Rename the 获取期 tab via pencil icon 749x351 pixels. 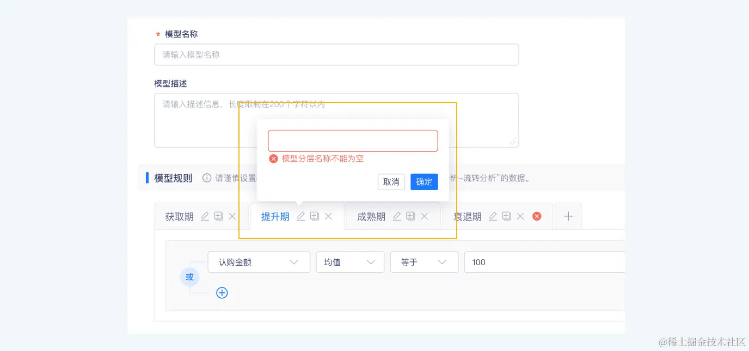[x=205, y=216]
